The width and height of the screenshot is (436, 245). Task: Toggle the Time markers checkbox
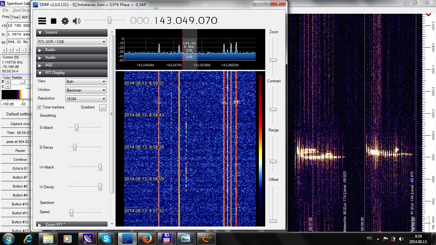pyautogui.click(x=39, y=108)
